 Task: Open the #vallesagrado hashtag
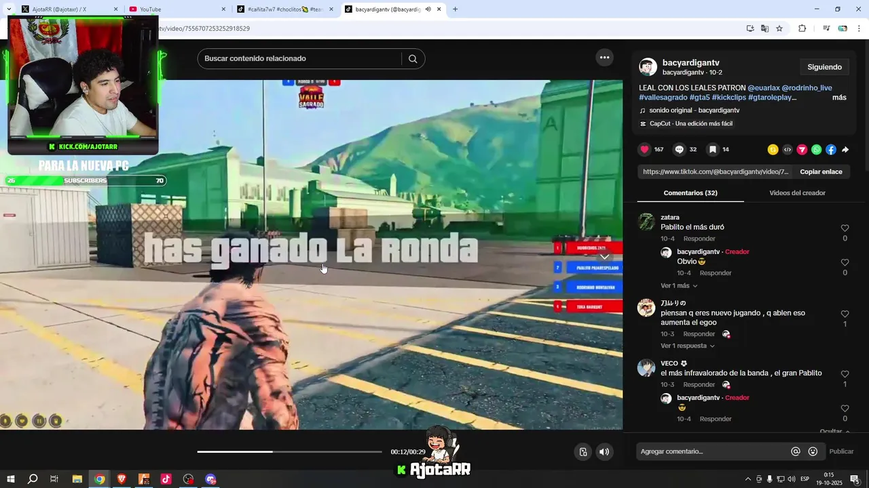663,98
